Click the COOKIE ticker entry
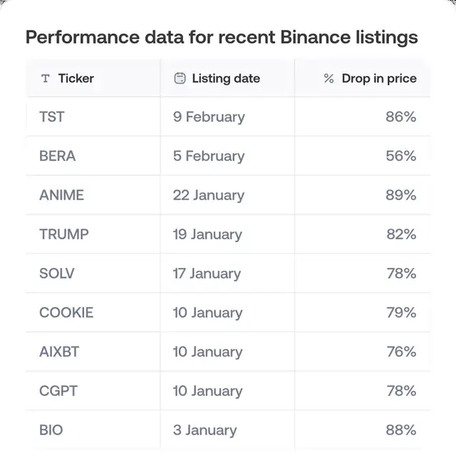The image size is (456, 463). point(66,313)
